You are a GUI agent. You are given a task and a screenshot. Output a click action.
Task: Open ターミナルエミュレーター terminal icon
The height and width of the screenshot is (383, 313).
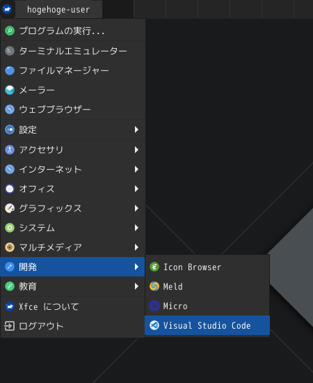[x=10, y=51]
